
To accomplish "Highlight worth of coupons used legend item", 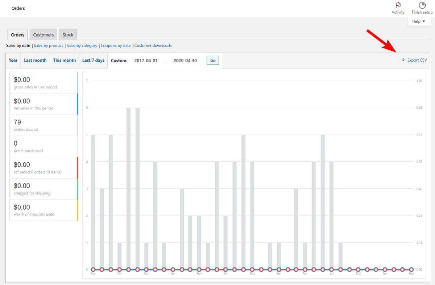I will click(x=44, y=210).
